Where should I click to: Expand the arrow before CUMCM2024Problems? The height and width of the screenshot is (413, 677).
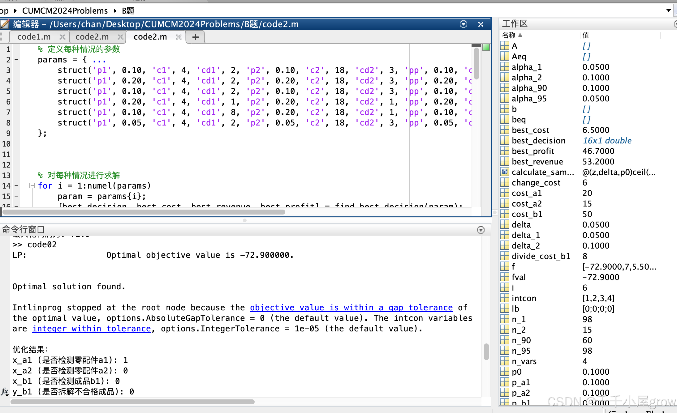click(x=15, y=11)
